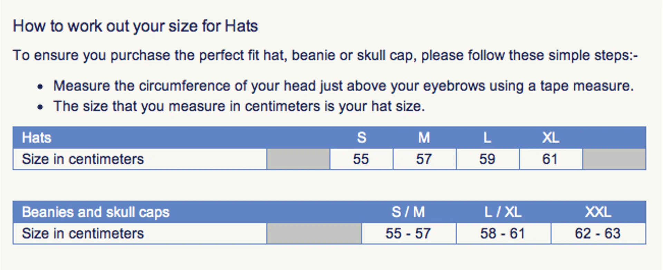Click the S column header in Hats table
This screenshot has height=270, width=663.
tap(362, 138)
